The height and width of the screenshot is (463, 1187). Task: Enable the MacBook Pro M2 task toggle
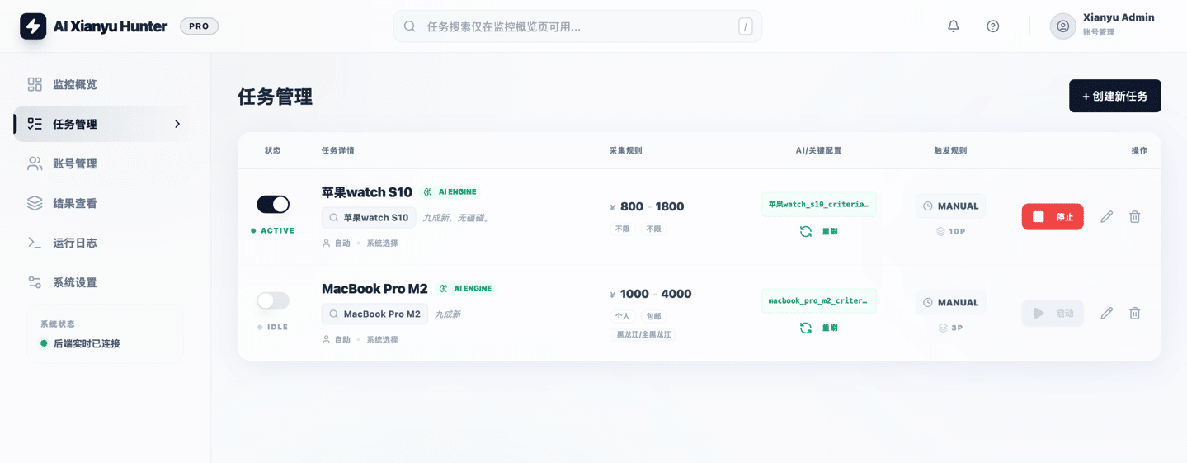point(273,300)
